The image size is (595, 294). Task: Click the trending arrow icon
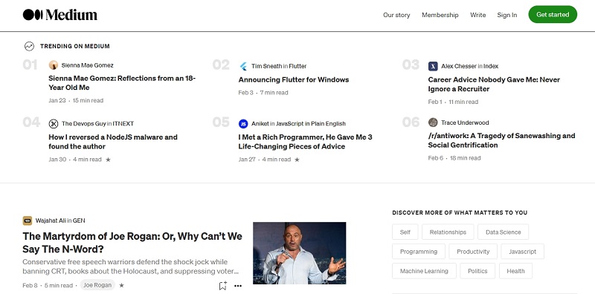[29, 46]
